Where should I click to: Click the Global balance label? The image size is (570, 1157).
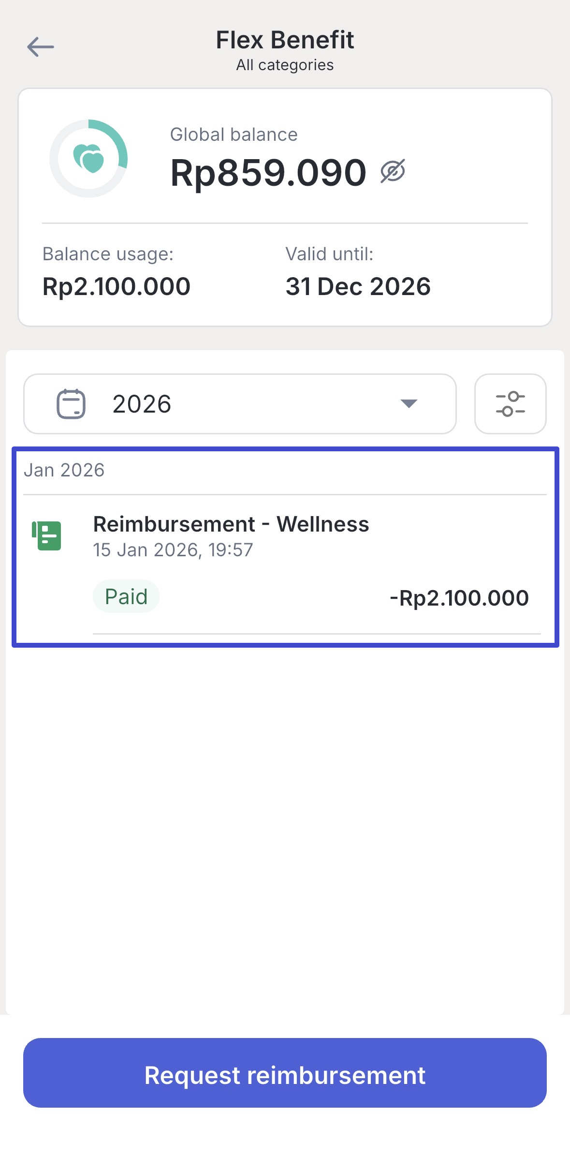(234, 134)
